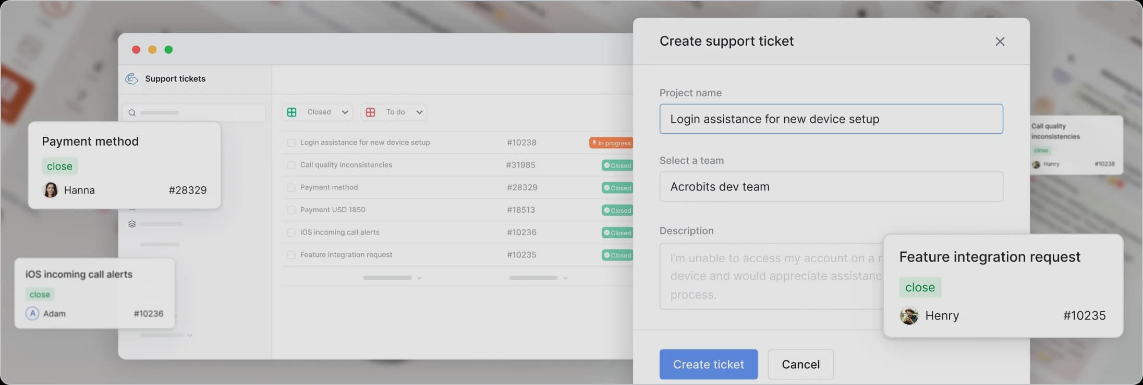
Task: Click the red grid icon beside To do
Action: pos(370,112)
